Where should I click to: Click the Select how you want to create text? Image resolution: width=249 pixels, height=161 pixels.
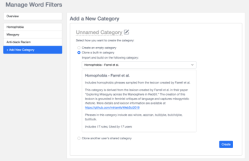click(105, 41)
